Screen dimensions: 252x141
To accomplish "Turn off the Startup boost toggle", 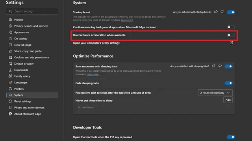I will [231, 12].
